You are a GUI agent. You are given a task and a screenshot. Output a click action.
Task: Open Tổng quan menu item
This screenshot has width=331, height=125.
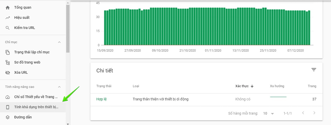23,7
